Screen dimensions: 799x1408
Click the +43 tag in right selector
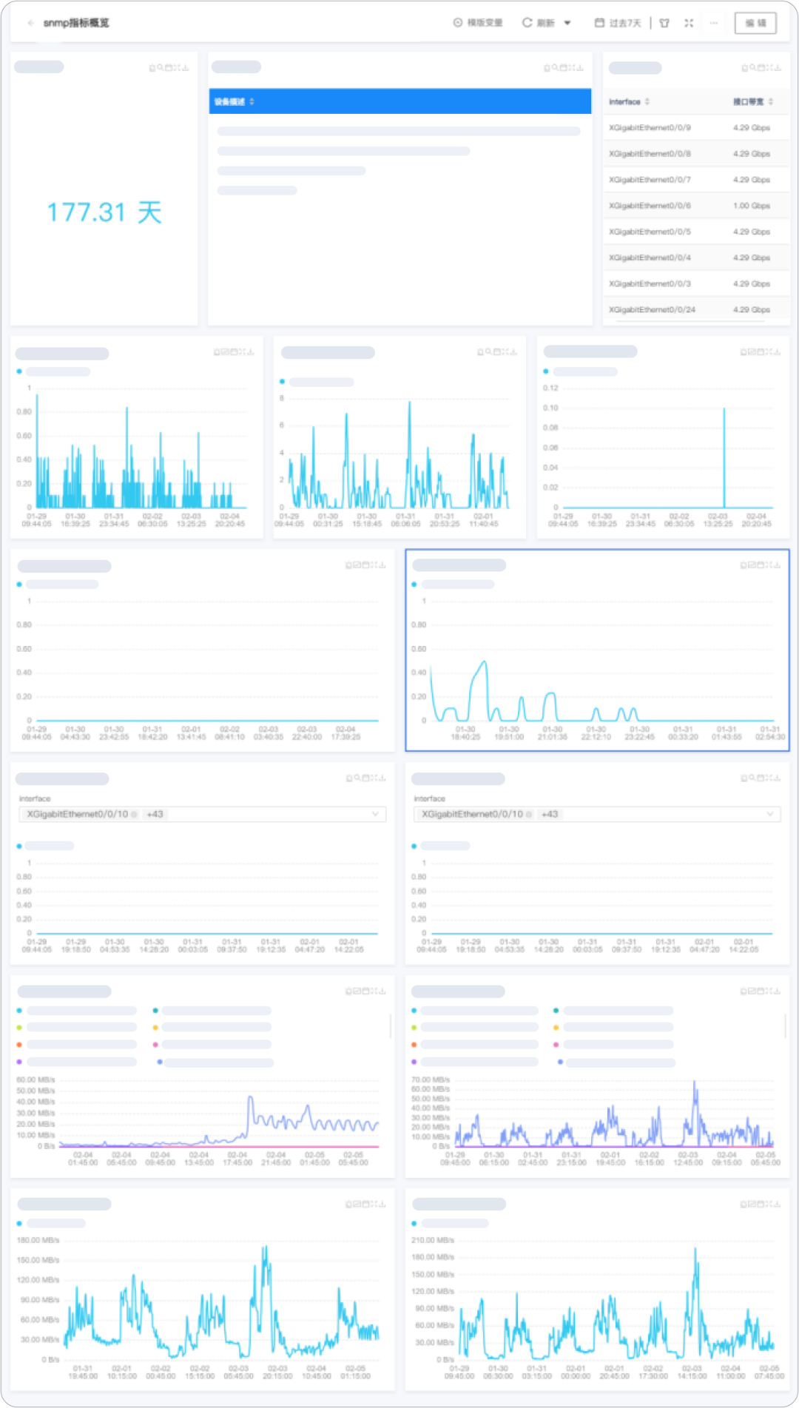[x=550, y=814]
